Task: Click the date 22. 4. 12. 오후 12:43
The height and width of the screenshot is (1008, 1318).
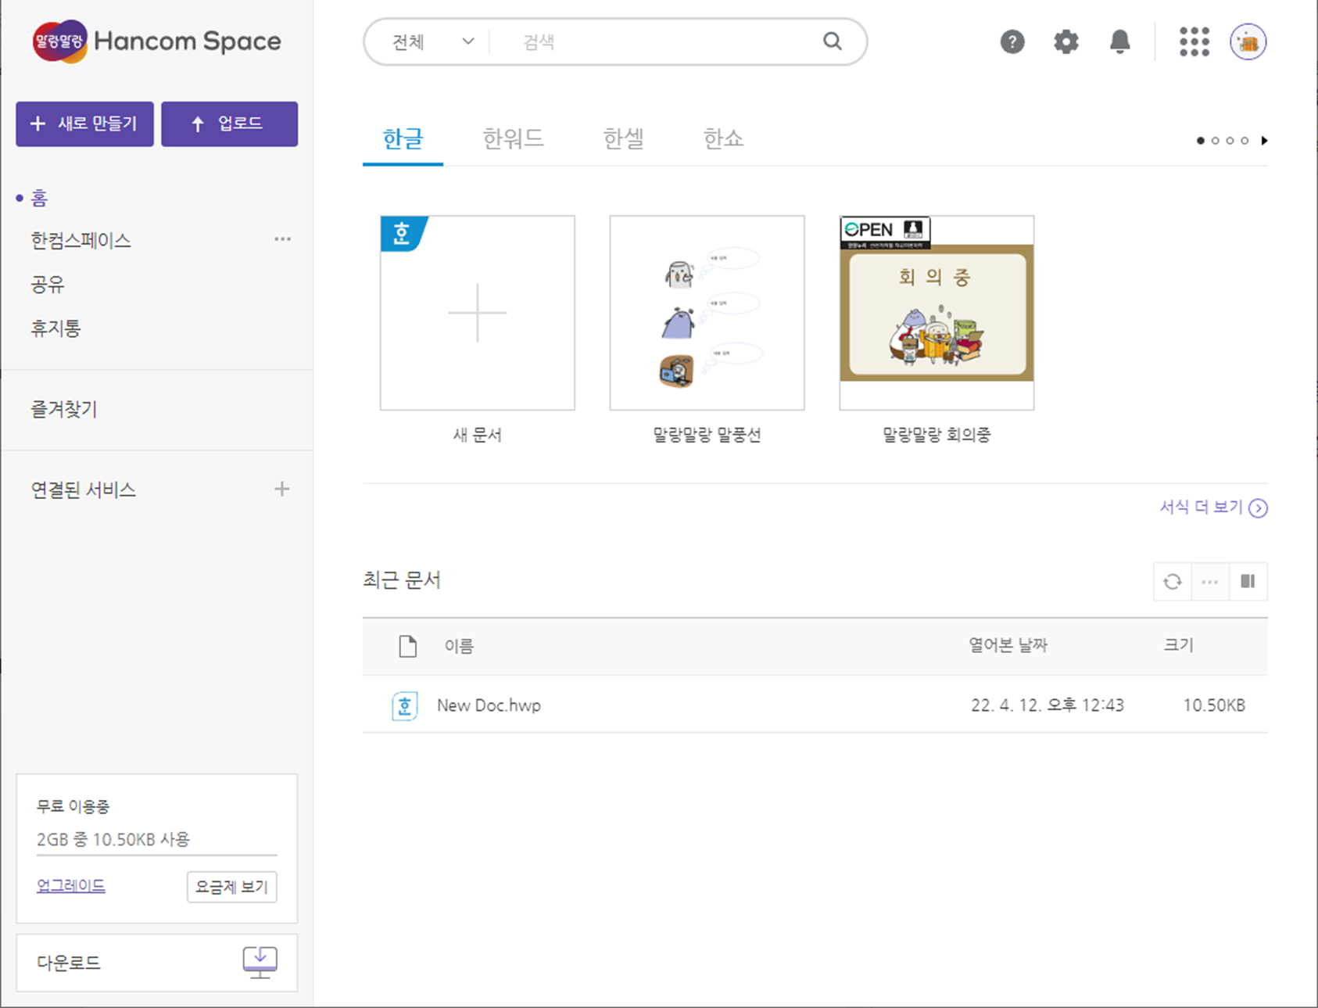Action: click(x=1048, y=705)
